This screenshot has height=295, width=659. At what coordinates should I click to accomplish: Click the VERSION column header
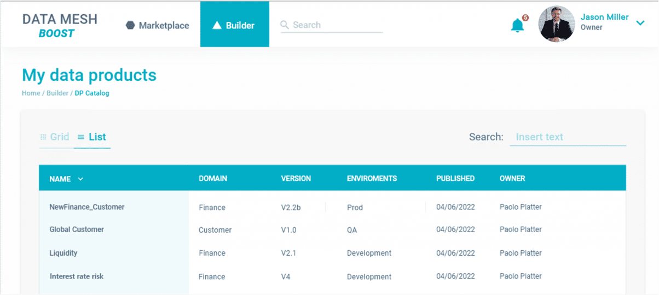[x=296, y=179]
